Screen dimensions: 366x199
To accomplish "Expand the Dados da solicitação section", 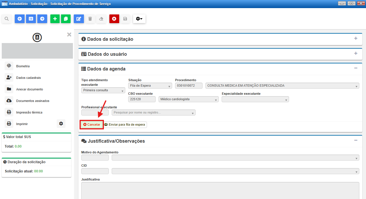I will pyautogui.click(x=356, y=39).
